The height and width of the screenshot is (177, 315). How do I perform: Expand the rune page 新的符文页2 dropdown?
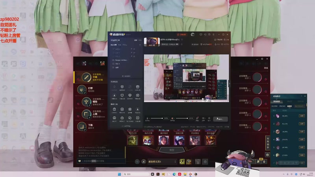click(162, 162)
